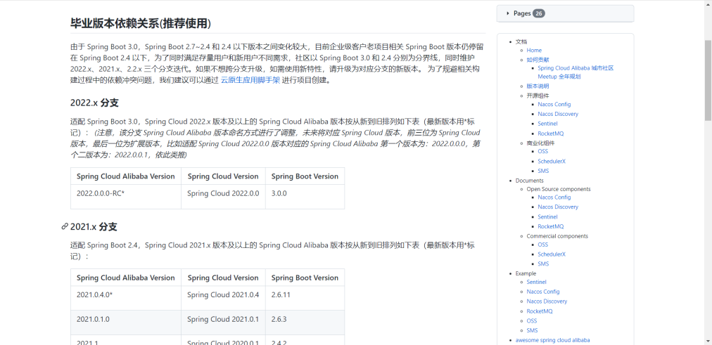
Task: Open Sentinel under Open Source components
Action: click(x=547, y=217)
